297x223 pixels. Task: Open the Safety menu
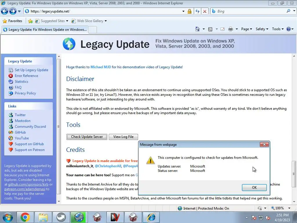(x=262, y=29)
